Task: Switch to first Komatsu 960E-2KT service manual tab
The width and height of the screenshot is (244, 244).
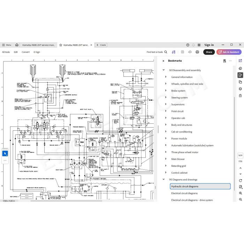Action: [x=38, y=45]
